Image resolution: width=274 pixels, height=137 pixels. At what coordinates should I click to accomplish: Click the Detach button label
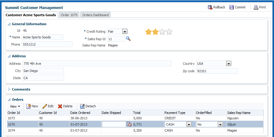[91, 106]
